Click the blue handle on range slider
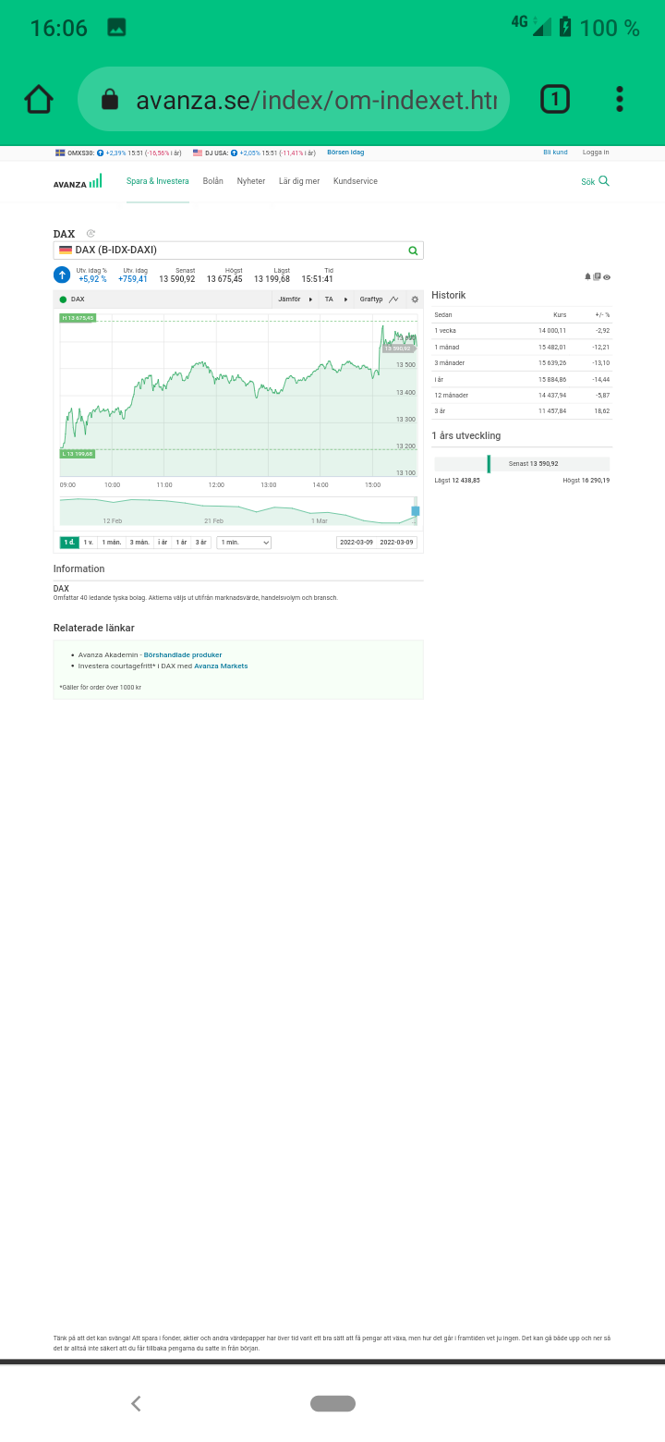 pos(416,511)
